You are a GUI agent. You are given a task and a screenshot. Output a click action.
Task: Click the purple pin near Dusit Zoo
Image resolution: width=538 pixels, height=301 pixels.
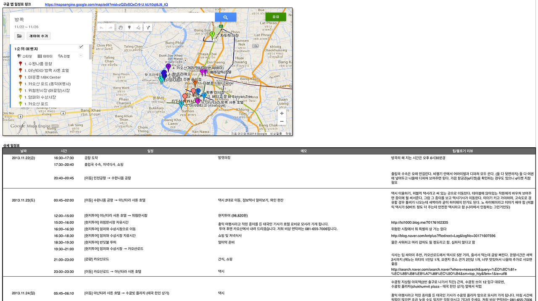(168, 67)
